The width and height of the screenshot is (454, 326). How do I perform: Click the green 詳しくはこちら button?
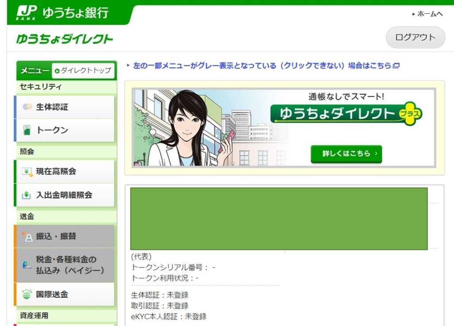tap(346, 154)
